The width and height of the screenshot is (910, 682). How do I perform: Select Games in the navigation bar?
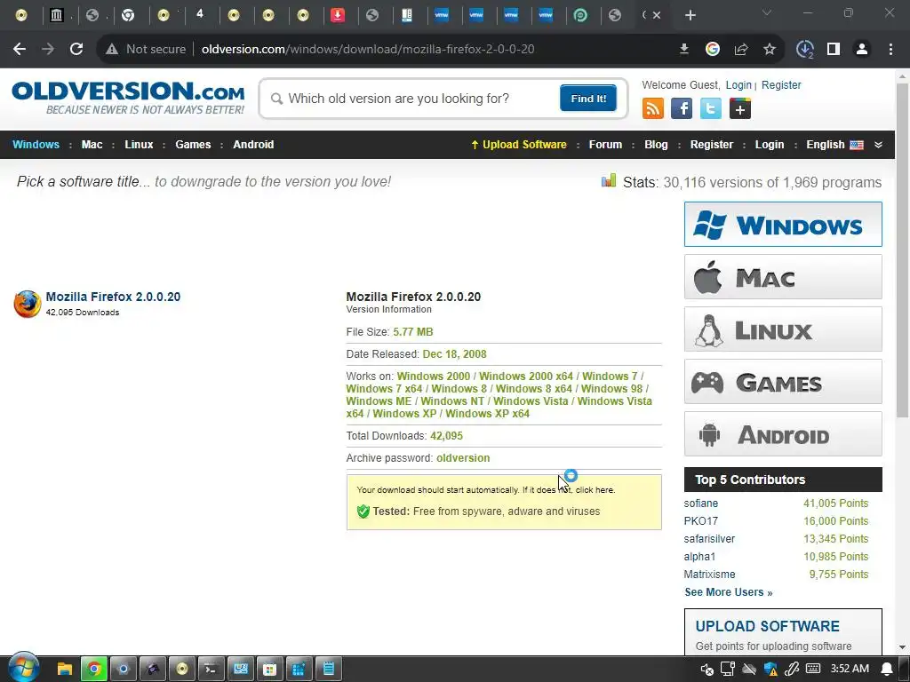[x=193, y=145]
